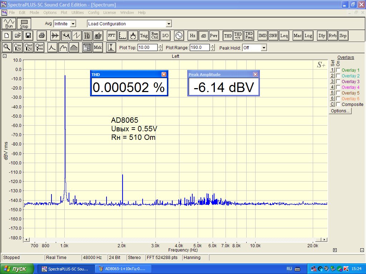Click the Run button
Screen dimensions: 366x274
pos(9,24)
